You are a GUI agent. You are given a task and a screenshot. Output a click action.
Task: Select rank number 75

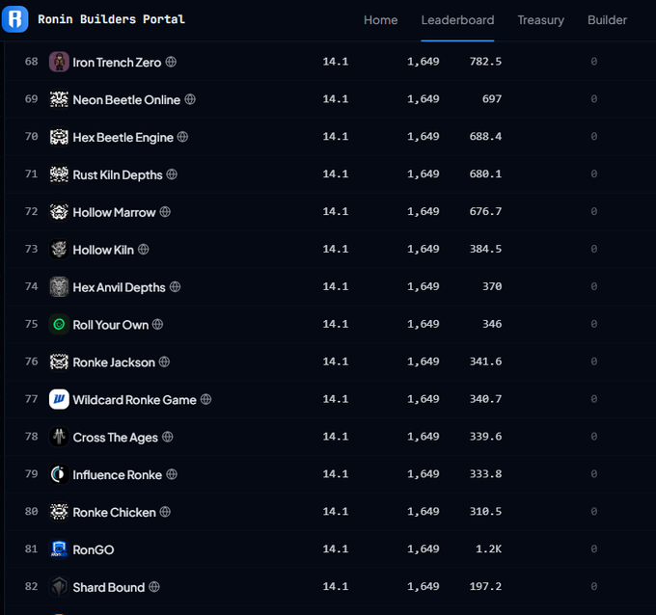tap(32, 324)
